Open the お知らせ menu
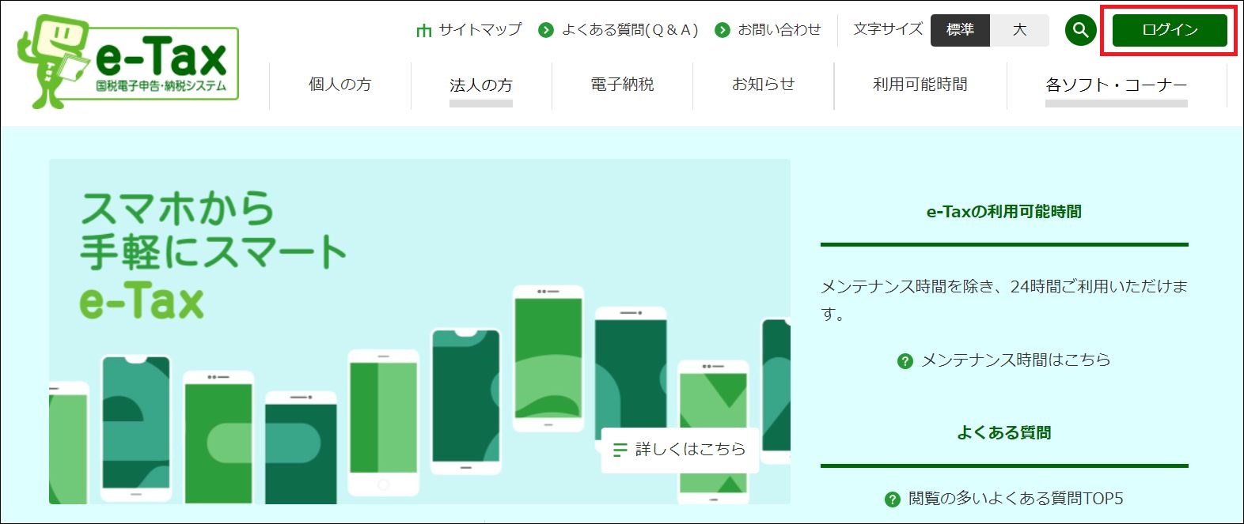 764,85
